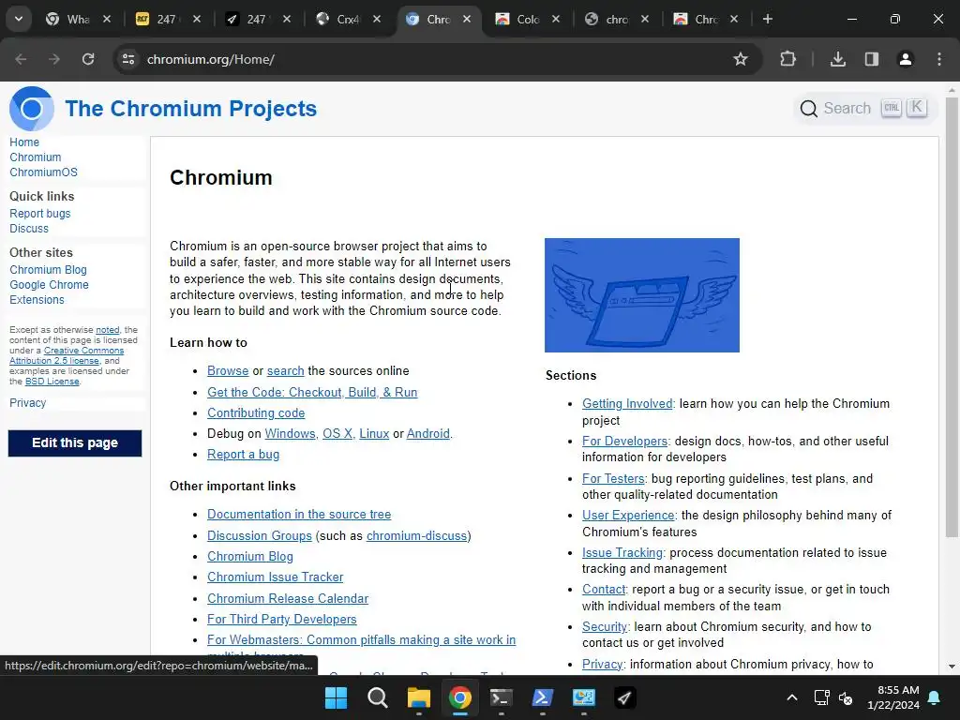Expand the tab search dropdown arrow
Viewport: 960px width, 720px height.
(x=19, y=19)
